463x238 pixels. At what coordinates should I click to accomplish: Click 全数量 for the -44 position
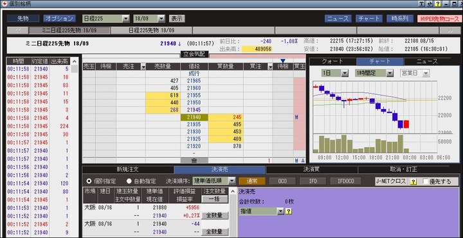click(215, 232)
